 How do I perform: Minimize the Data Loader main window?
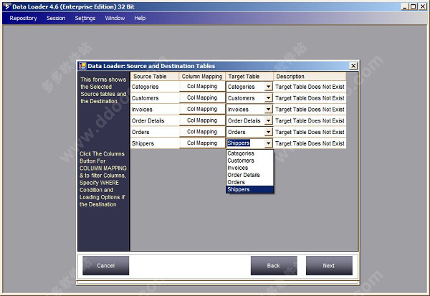click(405, 6)
